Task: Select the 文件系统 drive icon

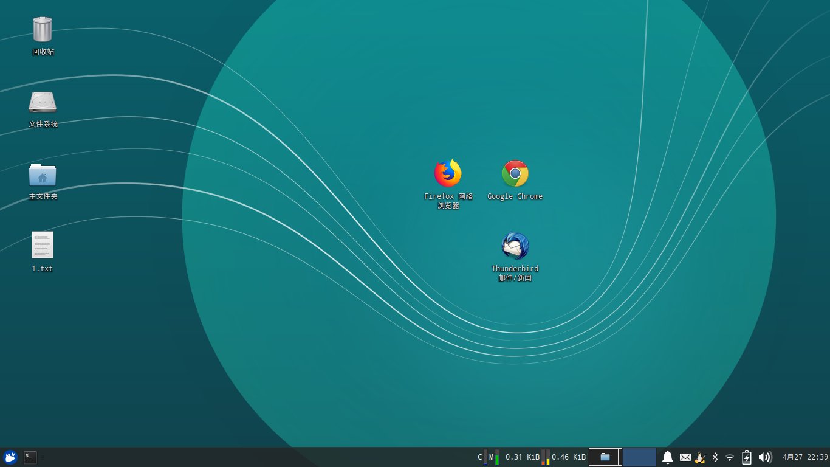Action: pyautogui.click(x=43, y=102)
